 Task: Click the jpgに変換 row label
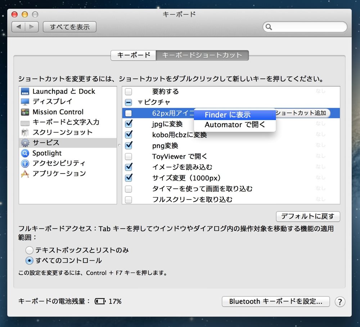click(x=167, y=124)
